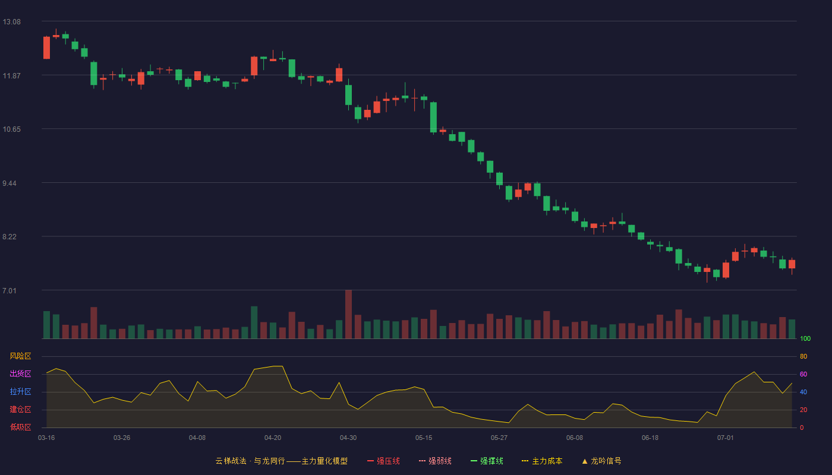Click the 03-26 date label
The width and height of the screenshot is (832, 475).
click(122, 438)
